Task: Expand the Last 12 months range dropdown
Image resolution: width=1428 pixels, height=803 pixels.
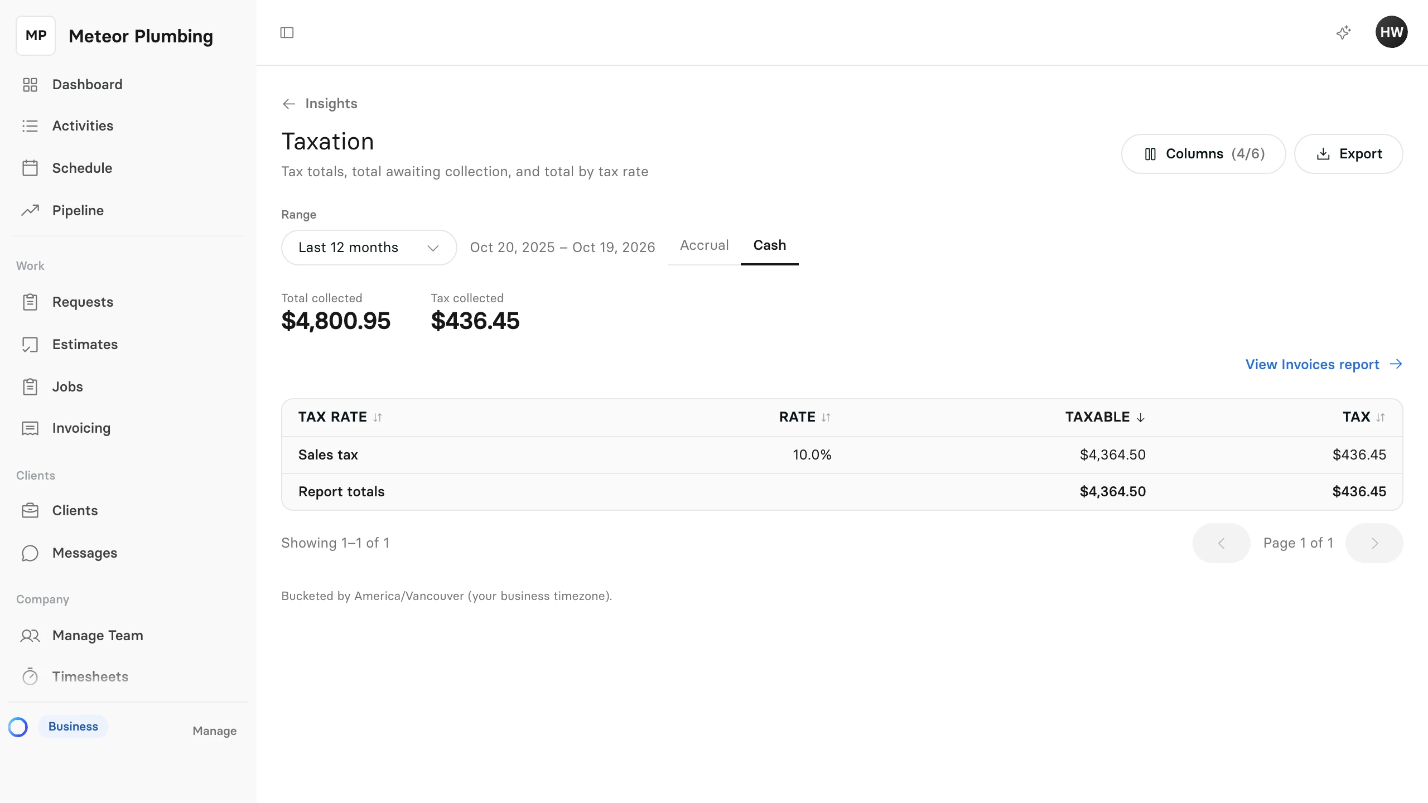Action: pos(369,248)
